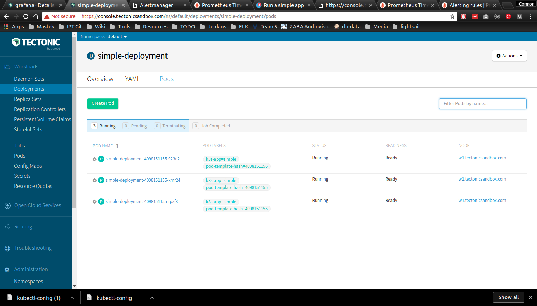
Task: Open Stateful Sets in sidebar
Action: pyautogui.click(x=28, y=130)
